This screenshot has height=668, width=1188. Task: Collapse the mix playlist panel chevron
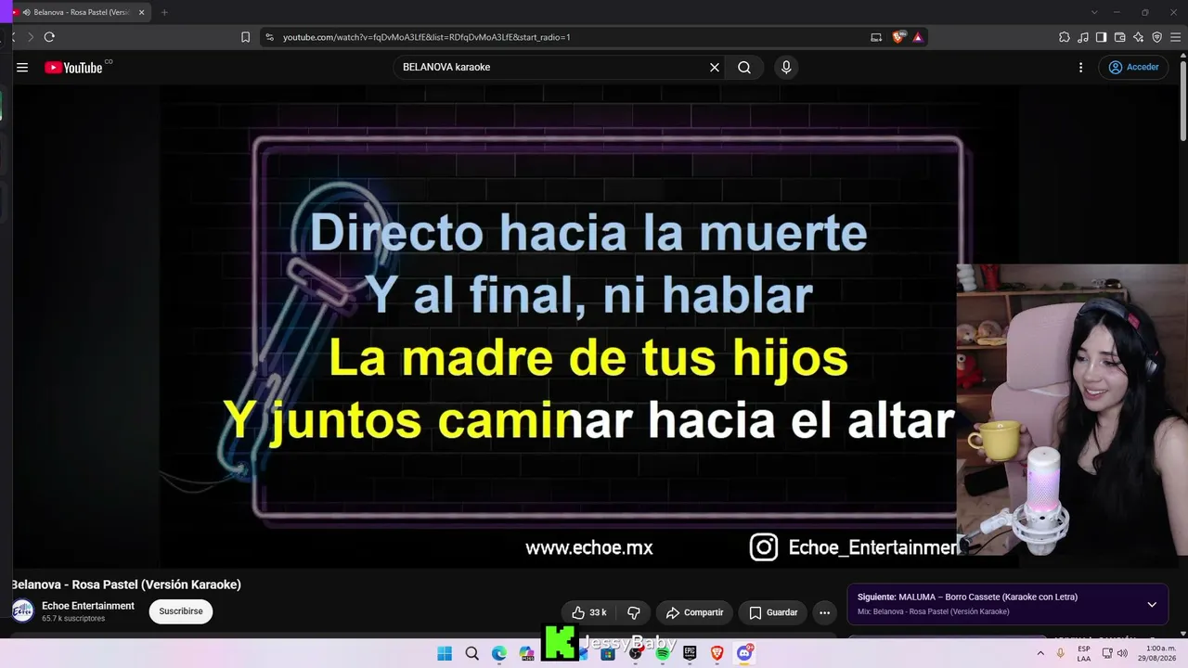[x=1152, y=604]
